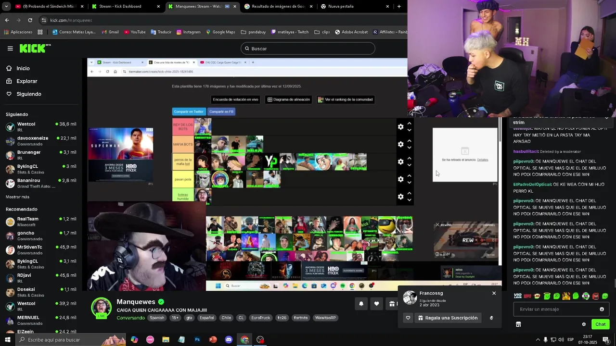
Task: Open Windows Start menu
Action: point(7,340)
